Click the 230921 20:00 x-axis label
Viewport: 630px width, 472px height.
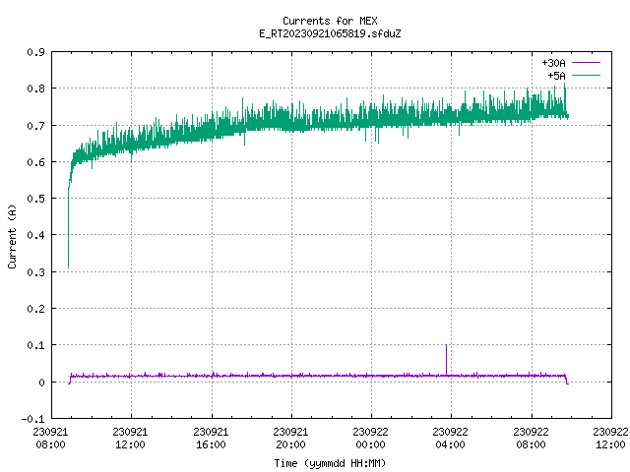(x=290, y=439)
